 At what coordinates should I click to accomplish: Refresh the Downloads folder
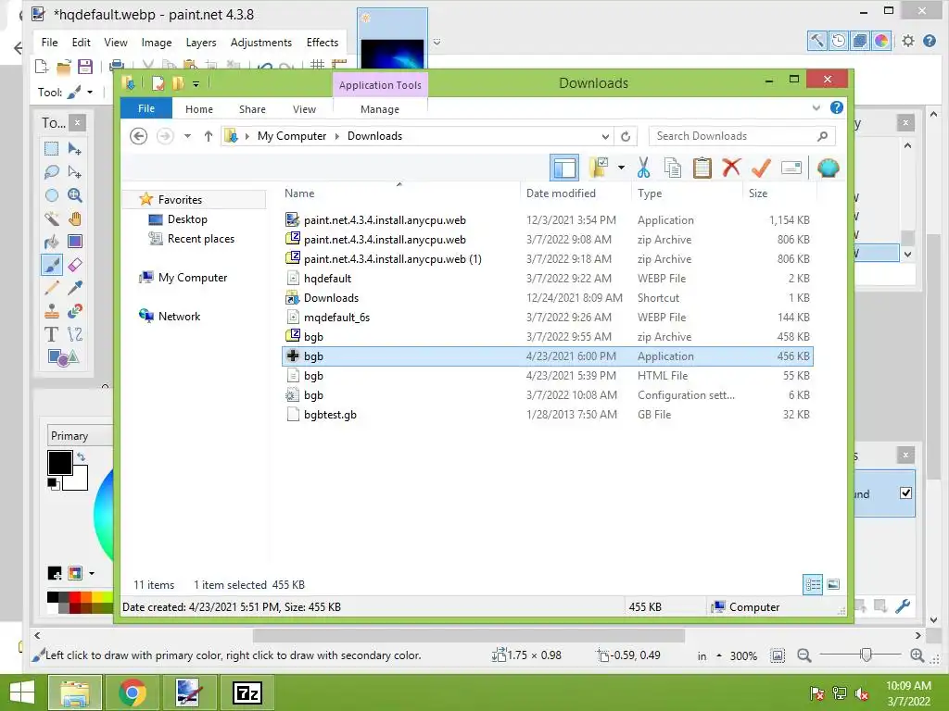(x=626, y=137)
